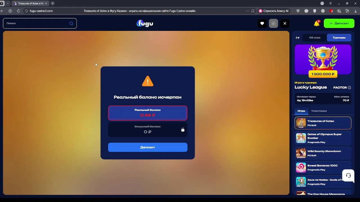Click the Поиск search field
Viewport: 360px width, 202px height.
click(x=40, y=23)
